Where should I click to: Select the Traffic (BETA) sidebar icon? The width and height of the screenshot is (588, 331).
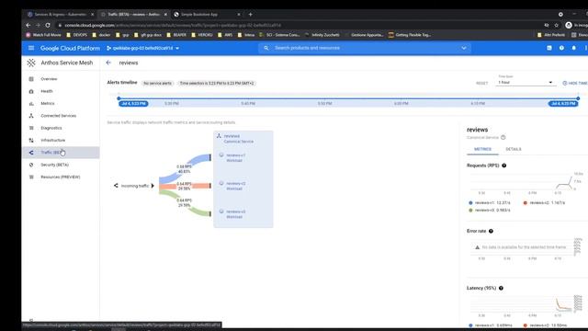31,153
